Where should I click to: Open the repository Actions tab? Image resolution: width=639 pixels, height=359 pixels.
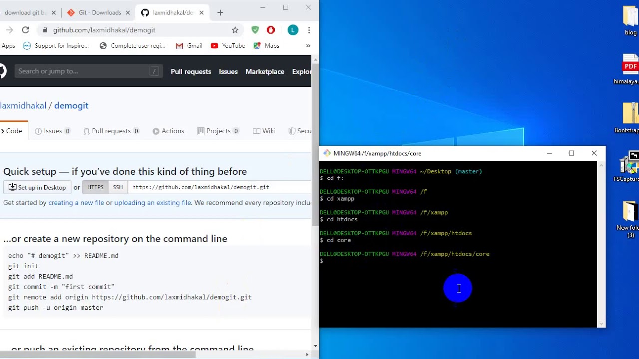[x=168, y=131]
